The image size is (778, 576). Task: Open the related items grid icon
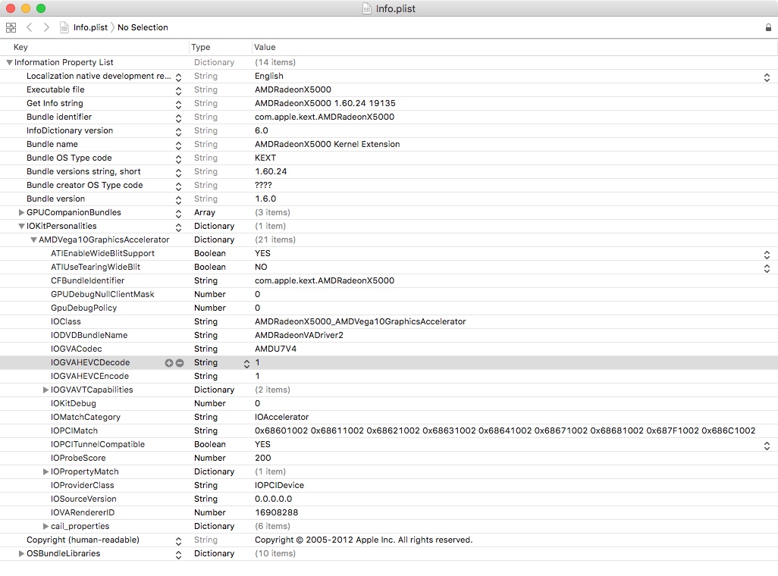pos(11,27)
